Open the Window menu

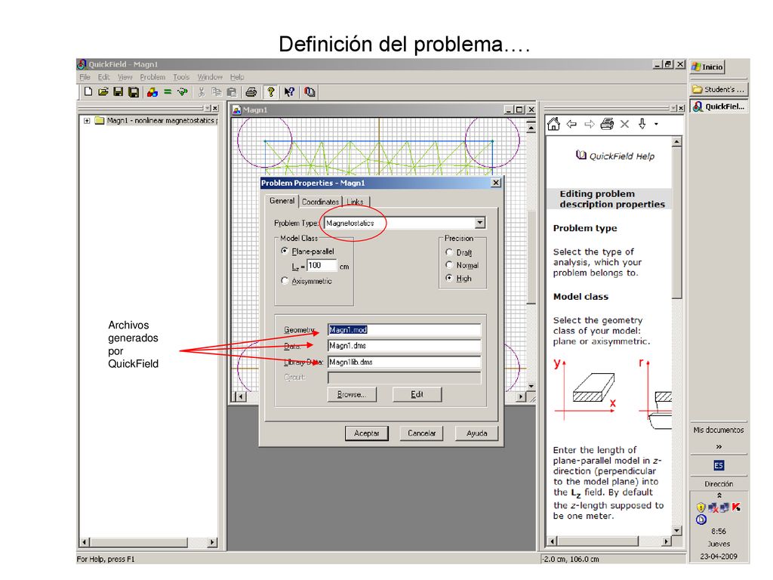pos(210,77)
